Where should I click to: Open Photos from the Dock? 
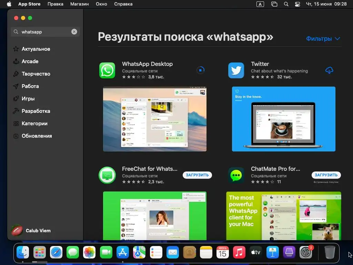point(89,252)
